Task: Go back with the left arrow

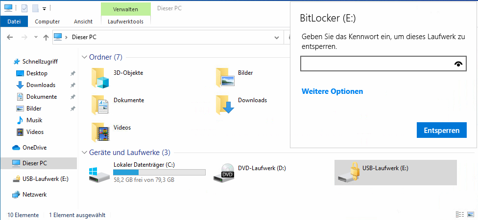Action: click(10, 38)
